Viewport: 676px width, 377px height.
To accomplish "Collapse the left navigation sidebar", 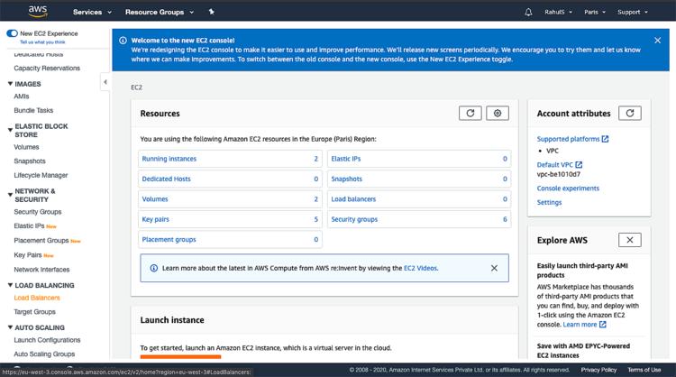I will [105, 82].
